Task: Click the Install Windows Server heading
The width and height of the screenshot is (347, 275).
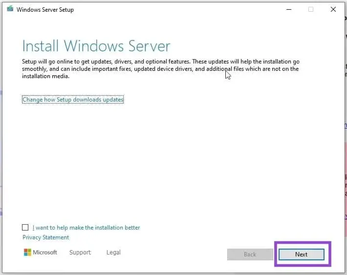Action: click(96, 46)
